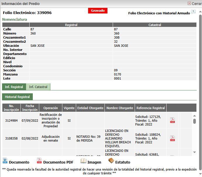The width and height of the screenshot is (202, 177).
Task: Select the Historial Registral tab
Action: click(17, 97)
